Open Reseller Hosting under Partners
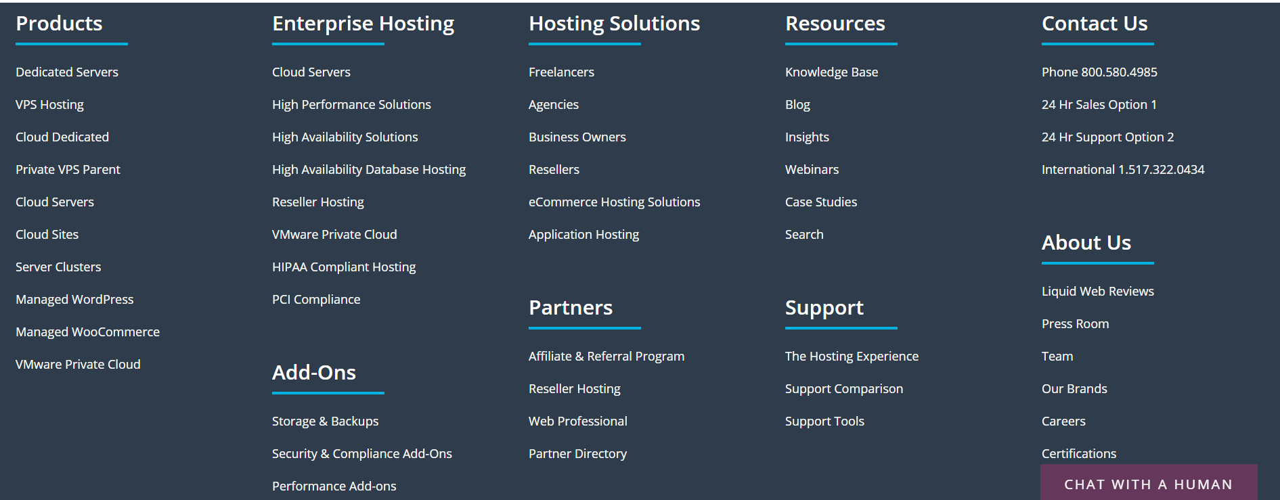The height and width of the screenshot is (500, 1280). click(x=575, y=389)
